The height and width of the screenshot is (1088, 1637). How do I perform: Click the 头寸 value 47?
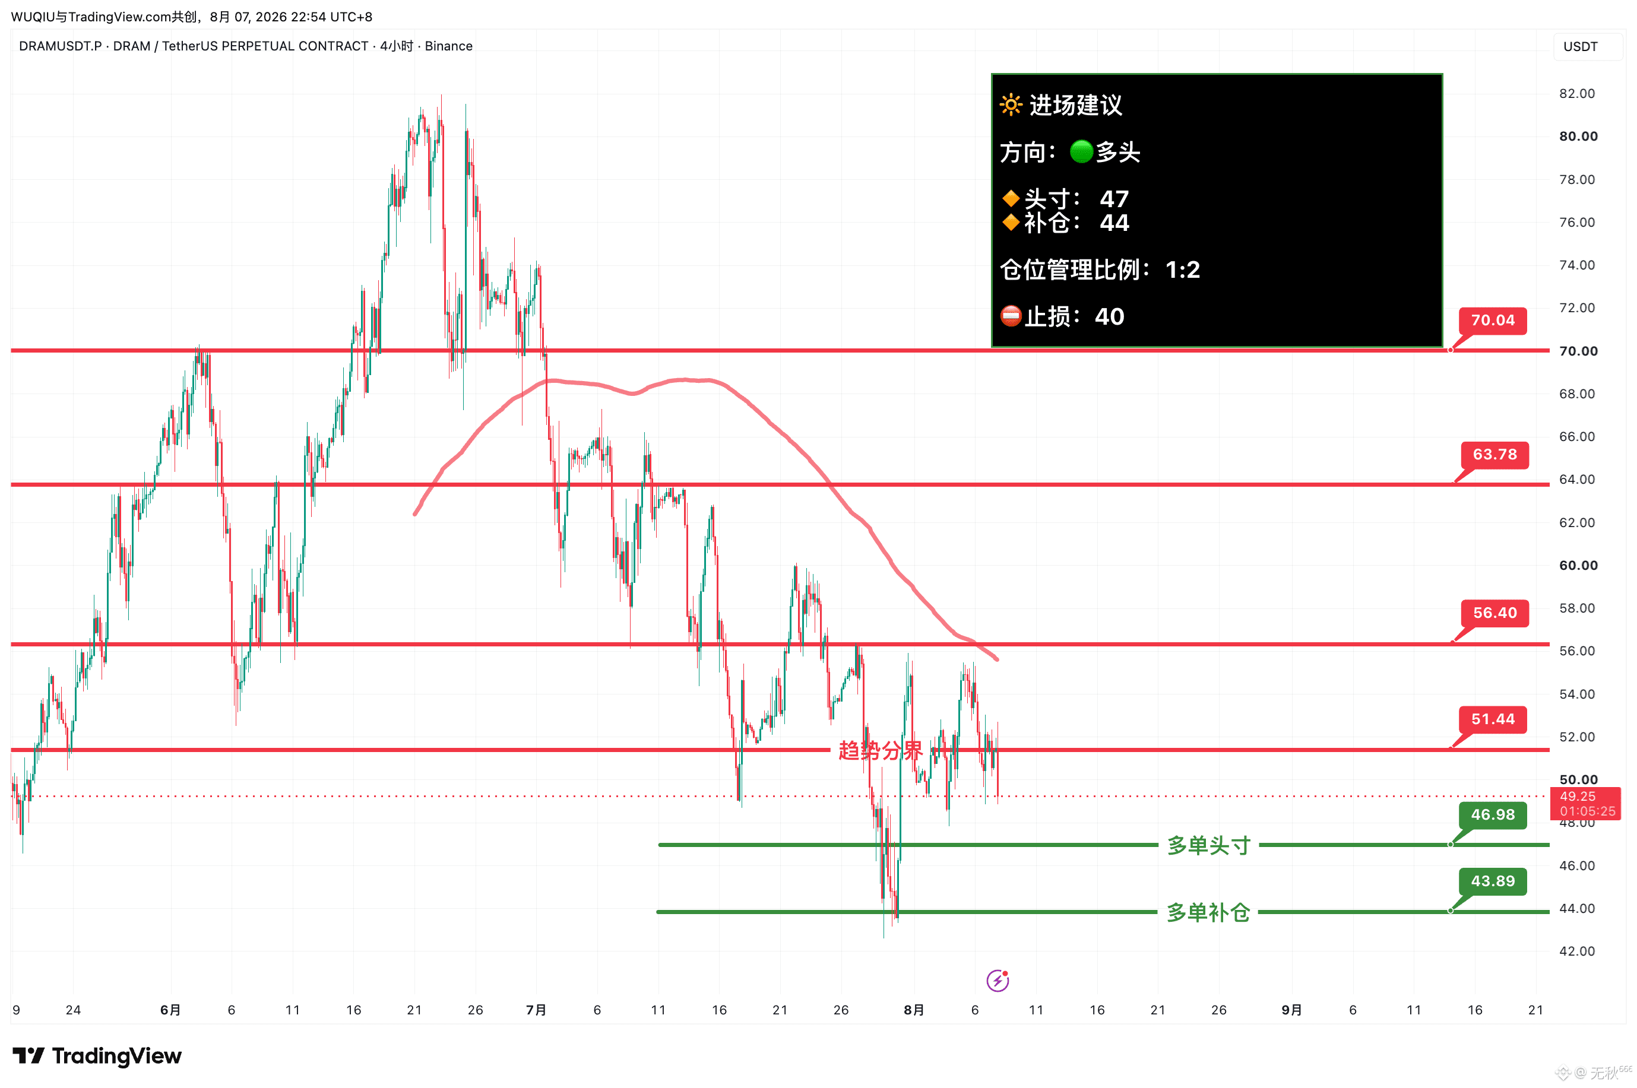[1114, 199]
